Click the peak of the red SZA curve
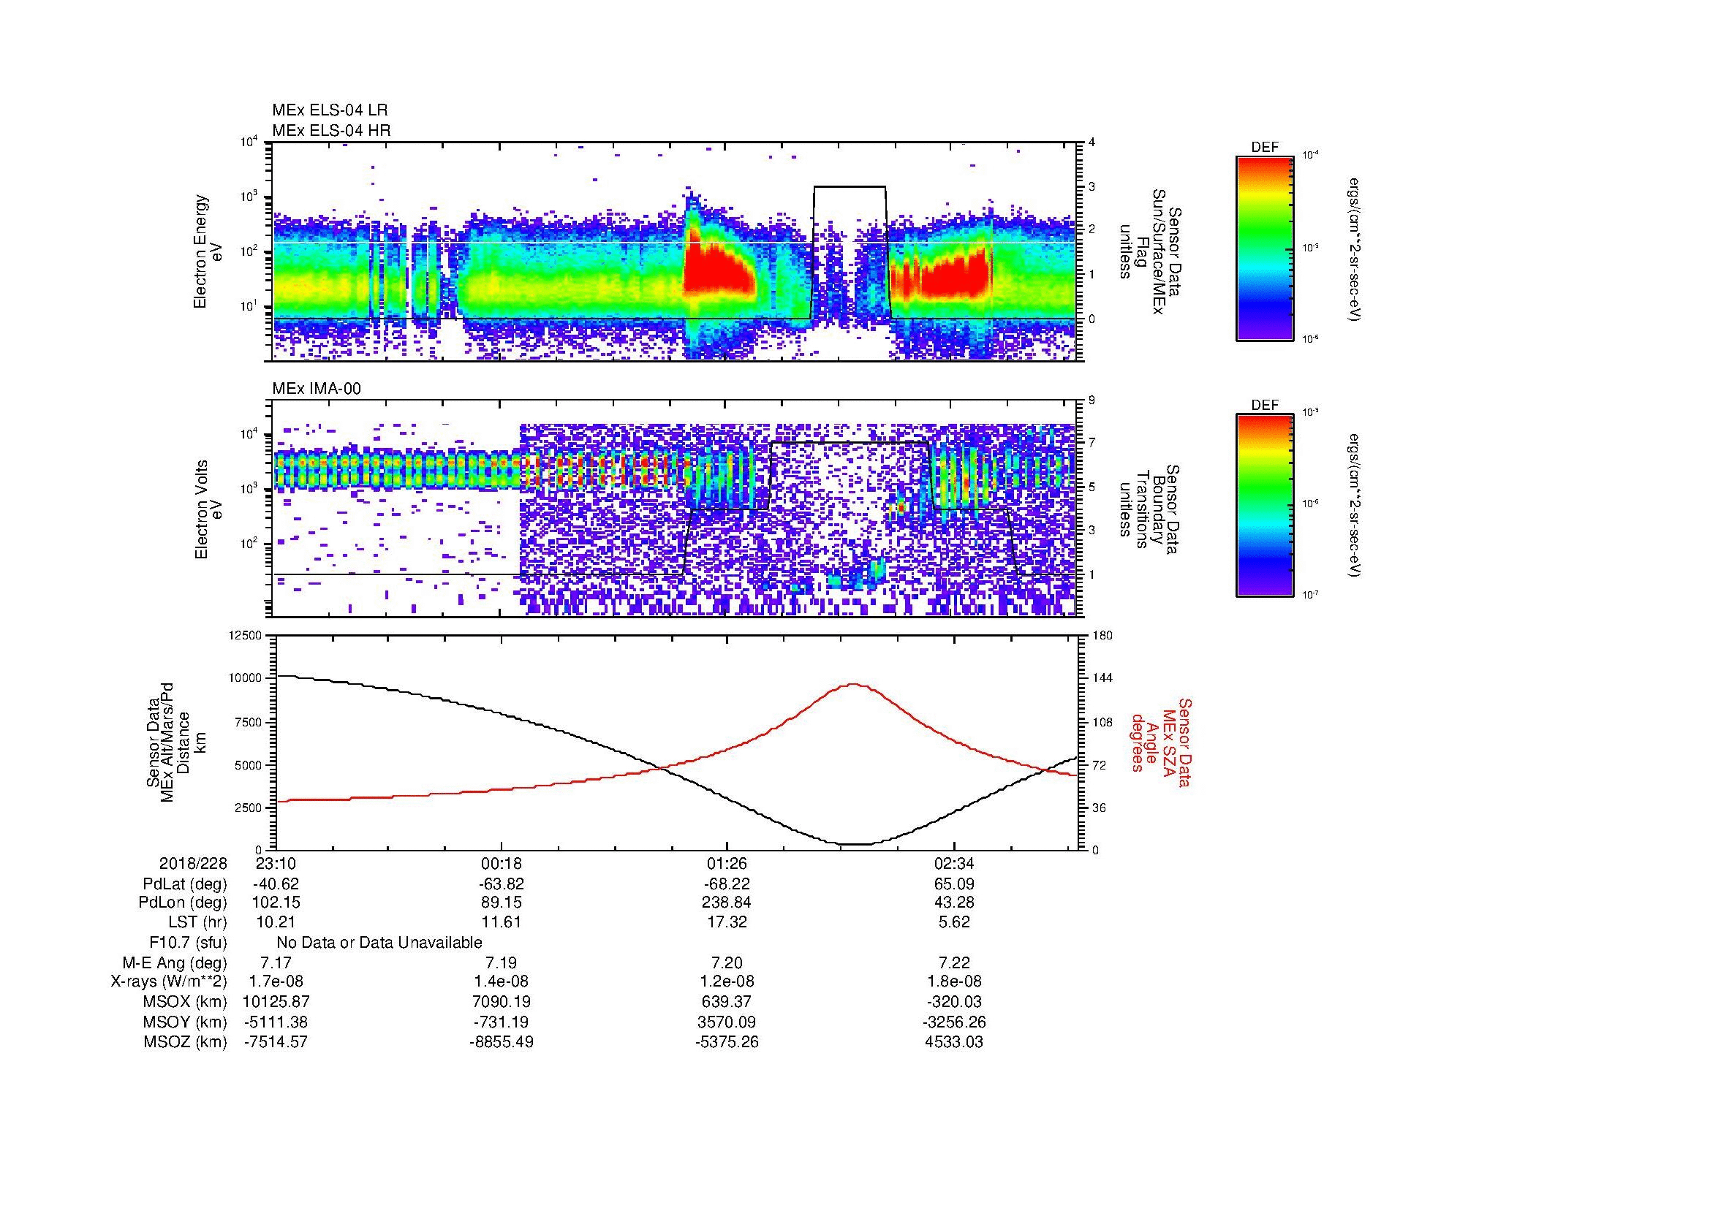The width and height of the screenshot is (1710, 1208). [854, 685]
